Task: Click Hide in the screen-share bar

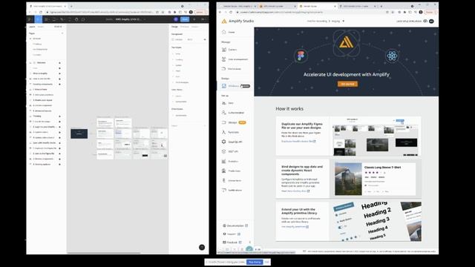Action: pyautogui.click(x=266, y=262)
